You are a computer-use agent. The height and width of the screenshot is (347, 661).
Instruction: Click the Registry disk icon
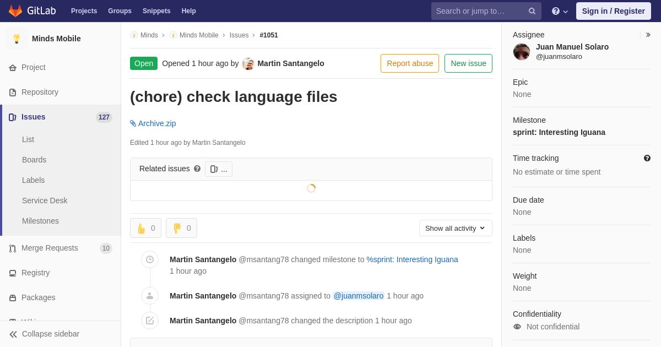[13, 273]
